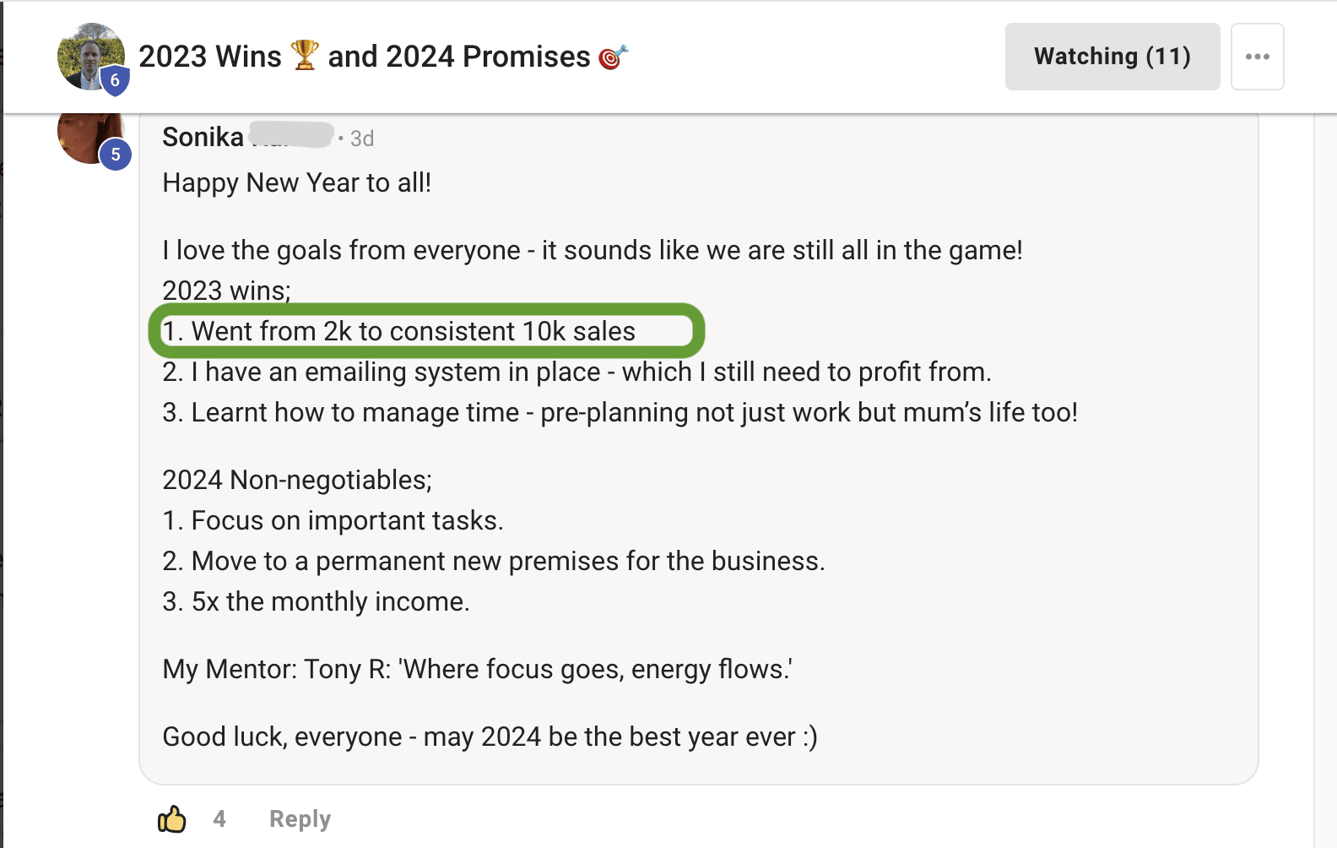Click the 5x the monthly income line
1337x848 pixels.
[x=316, y=601]
